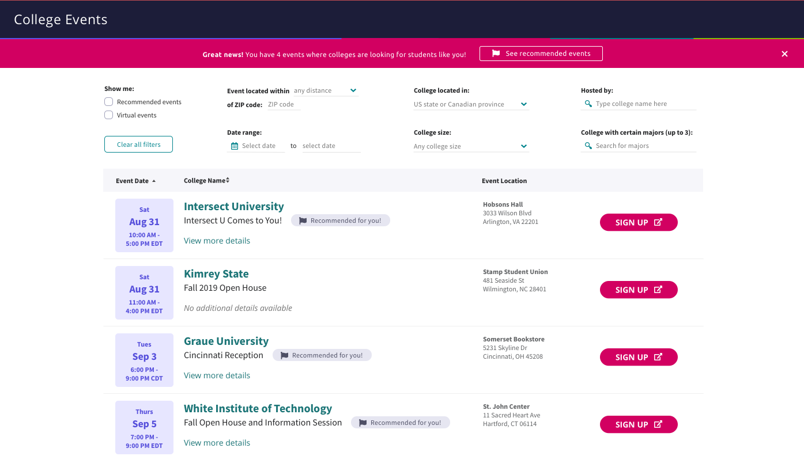804x456 pixels.
Task: View more details for Graue University
Action: coord(217,375)
